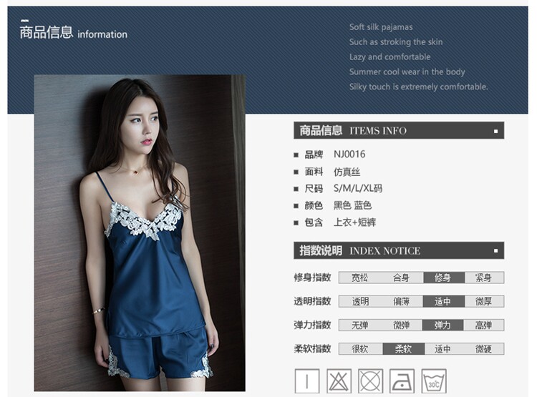Click the hang-dry care icon
Image resolution: width=537 pixels, height=397 pixels.
point(307,381)
